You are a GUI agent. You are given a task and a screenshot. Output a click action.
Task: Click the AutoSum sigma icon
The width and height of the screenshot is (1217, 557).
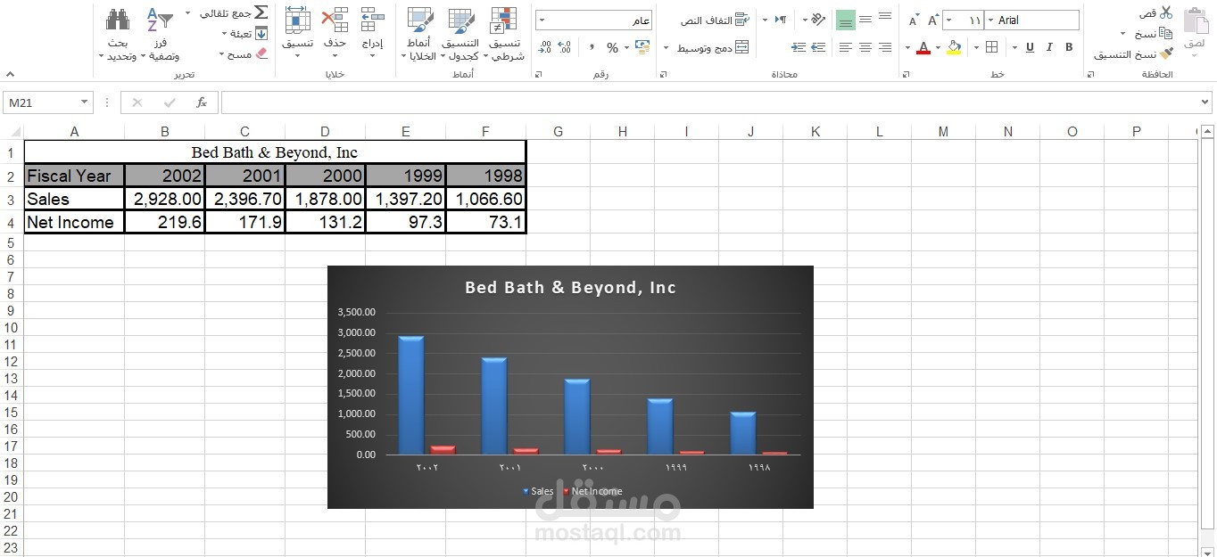point(261,12)
